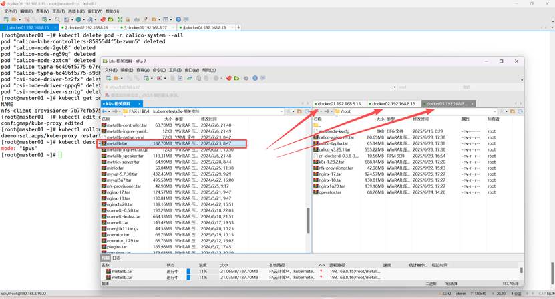Select Xftp remote tab docker03
555x299 pixels.
pyautogui.click(x=447, y=103)
